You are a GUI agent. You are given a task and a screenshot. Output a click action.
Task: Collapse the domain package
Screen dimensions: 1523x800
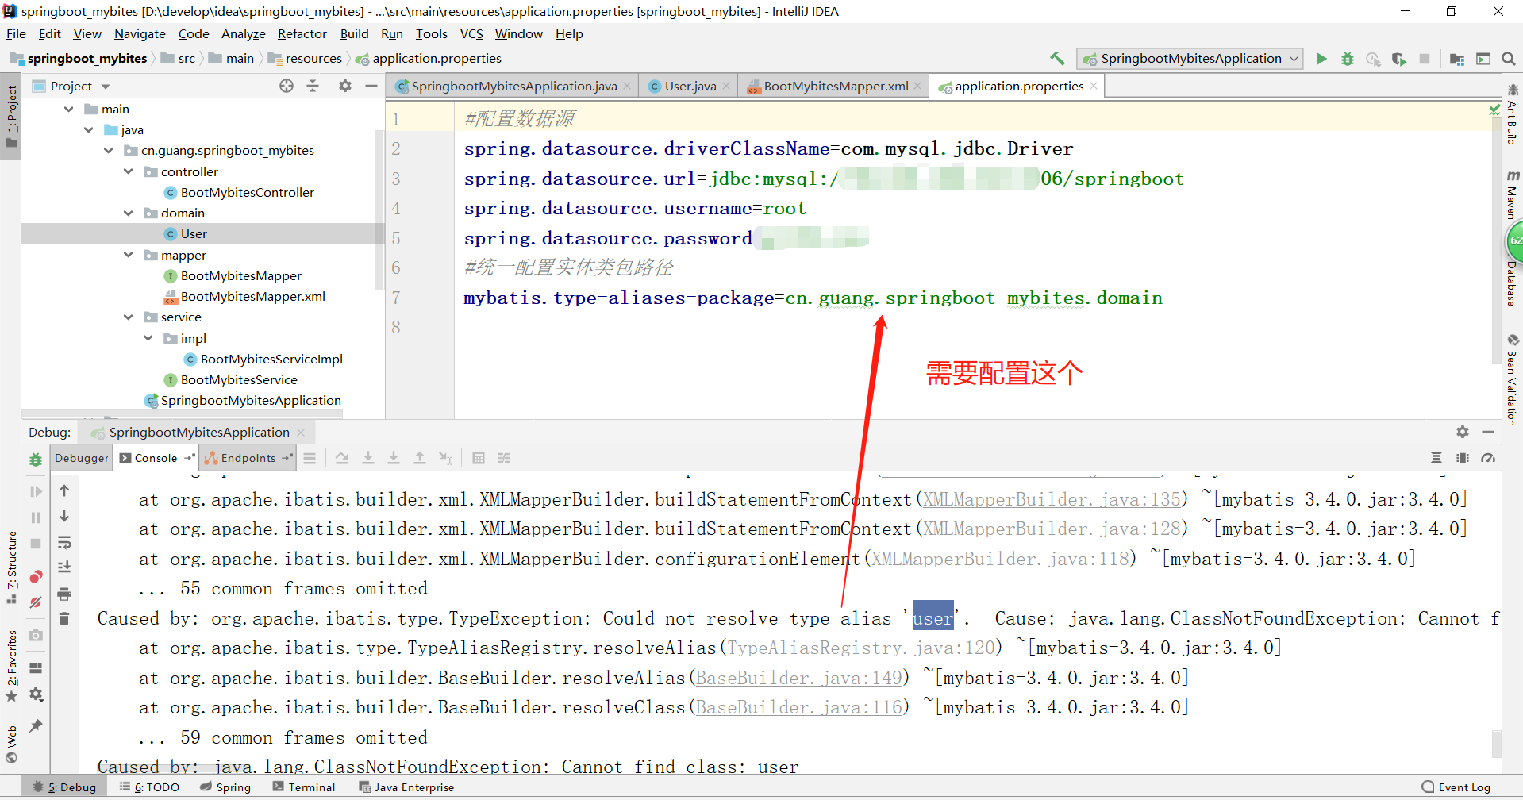click(129, 213)
